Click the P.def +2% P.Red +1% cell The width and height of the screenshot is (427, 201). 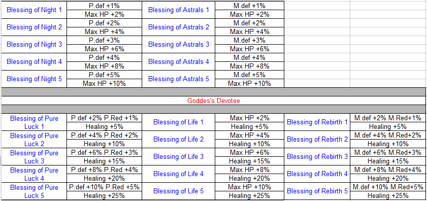tap(104, 118)
